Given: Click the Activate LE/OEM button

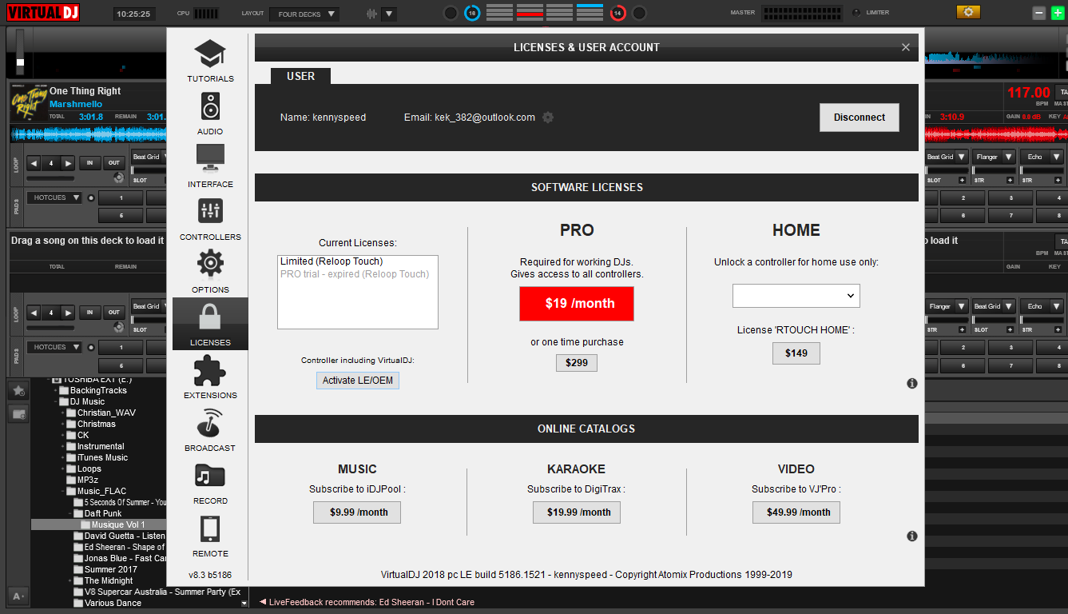Looking at the screenshot, I should click(358, 381).
